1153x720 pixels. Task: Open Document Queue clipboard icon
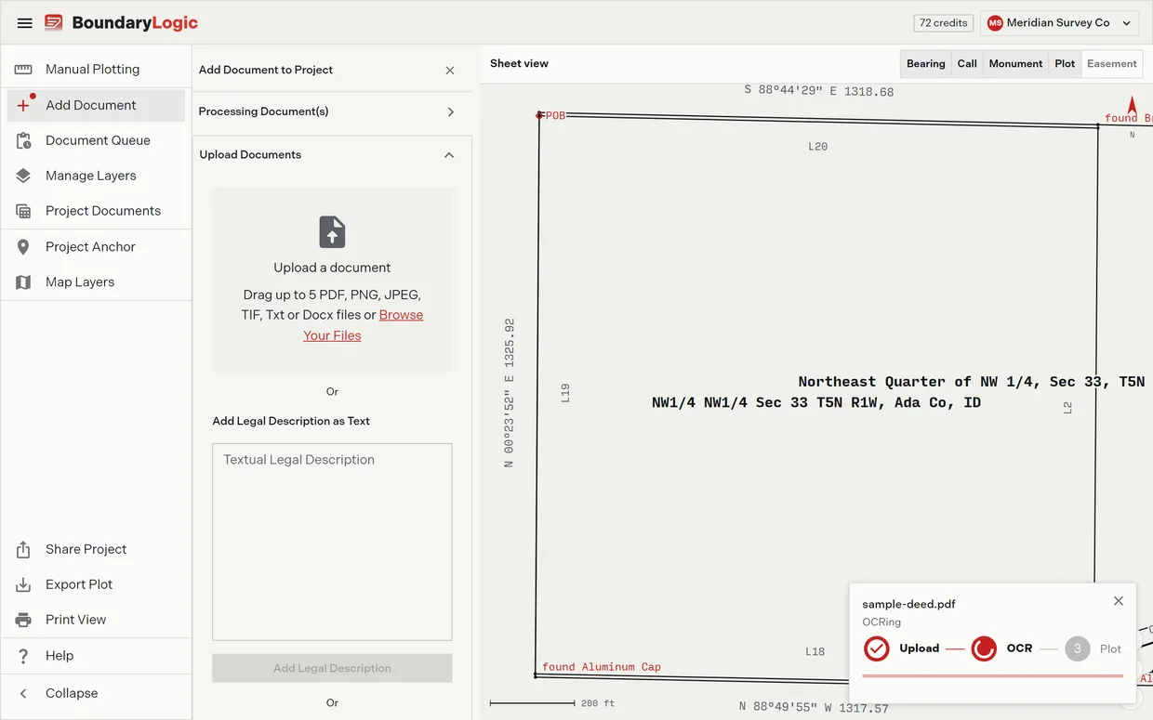(24, 140)
